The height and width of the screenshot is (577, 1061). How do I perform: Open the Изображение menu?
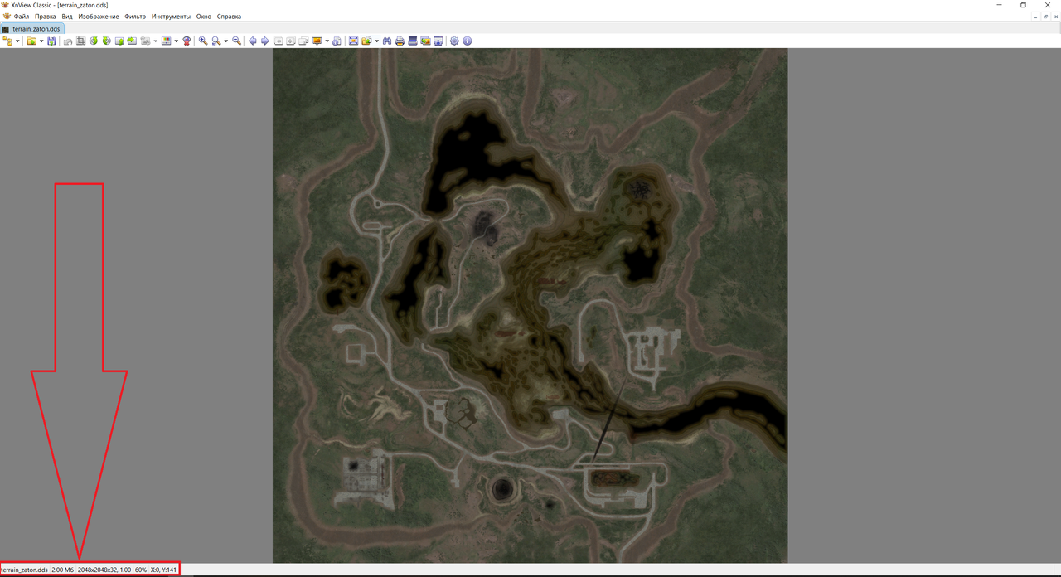(99, 17)
